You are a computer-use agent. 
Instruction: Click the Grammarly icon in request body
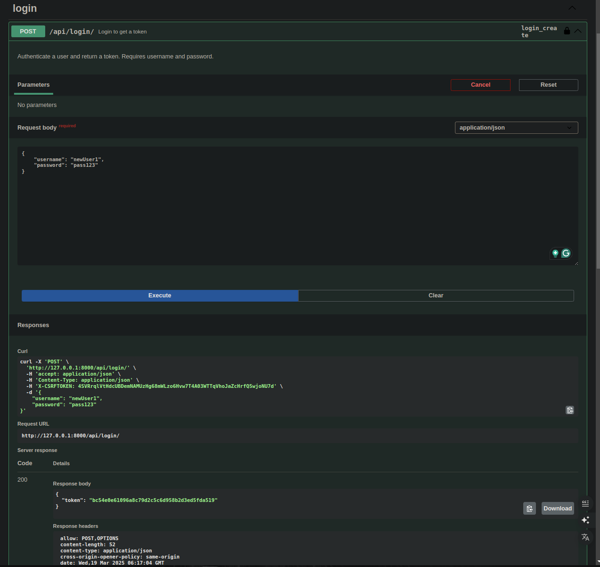(566, 253)
